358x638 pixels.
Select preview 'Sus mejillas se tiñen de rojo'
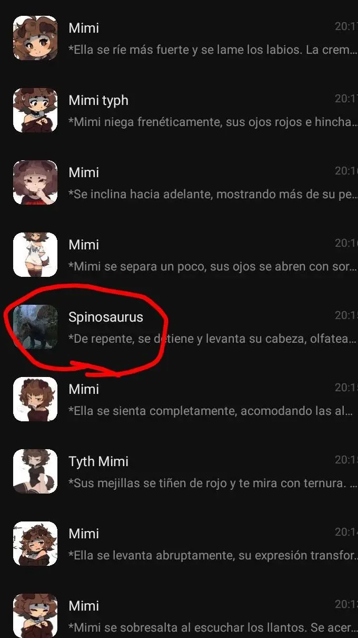click(211, 483)
